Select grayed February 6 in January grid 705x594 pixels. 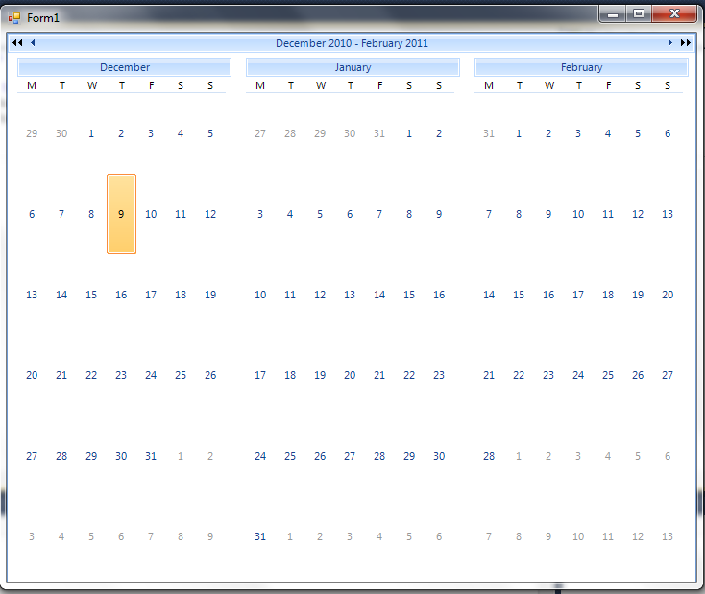[x=439, y=536]
